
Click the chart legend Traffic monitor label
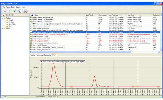point(63,62)
